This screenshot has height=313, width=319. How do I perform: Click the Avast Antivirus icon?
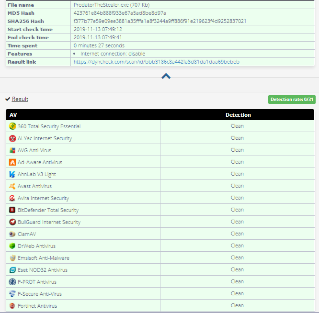point(12,186)
